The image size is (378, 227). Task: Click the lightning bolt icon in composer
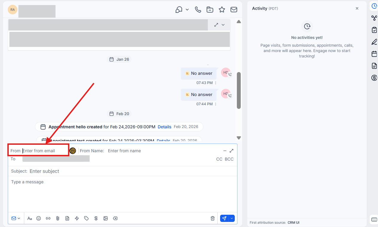(77, 218)
